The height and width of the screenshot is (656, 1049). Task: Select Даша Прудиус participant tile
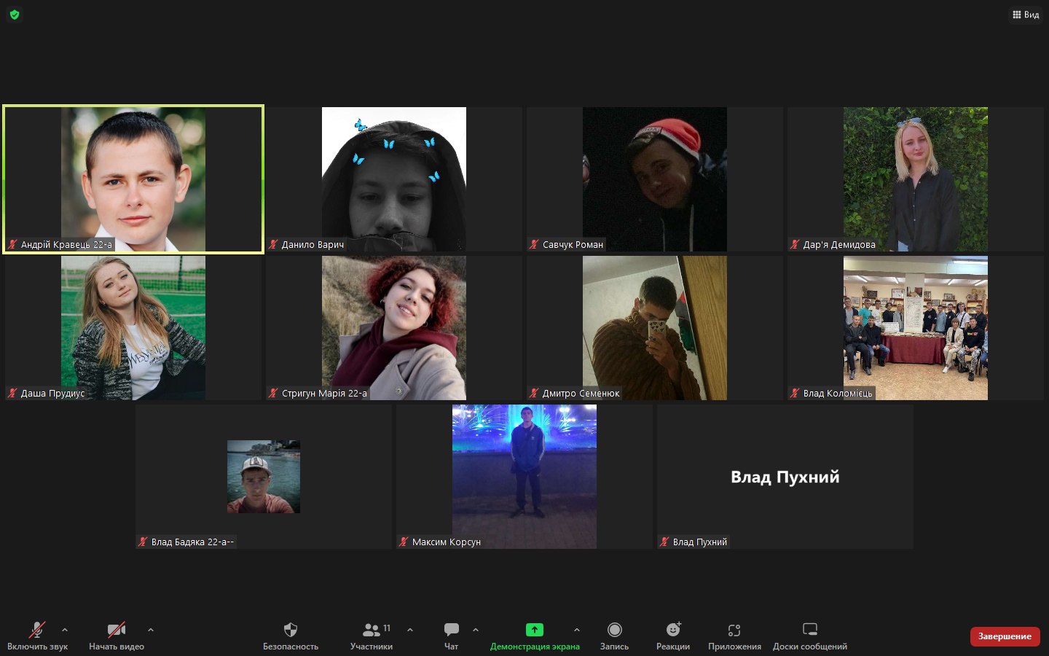coord(133,328)
